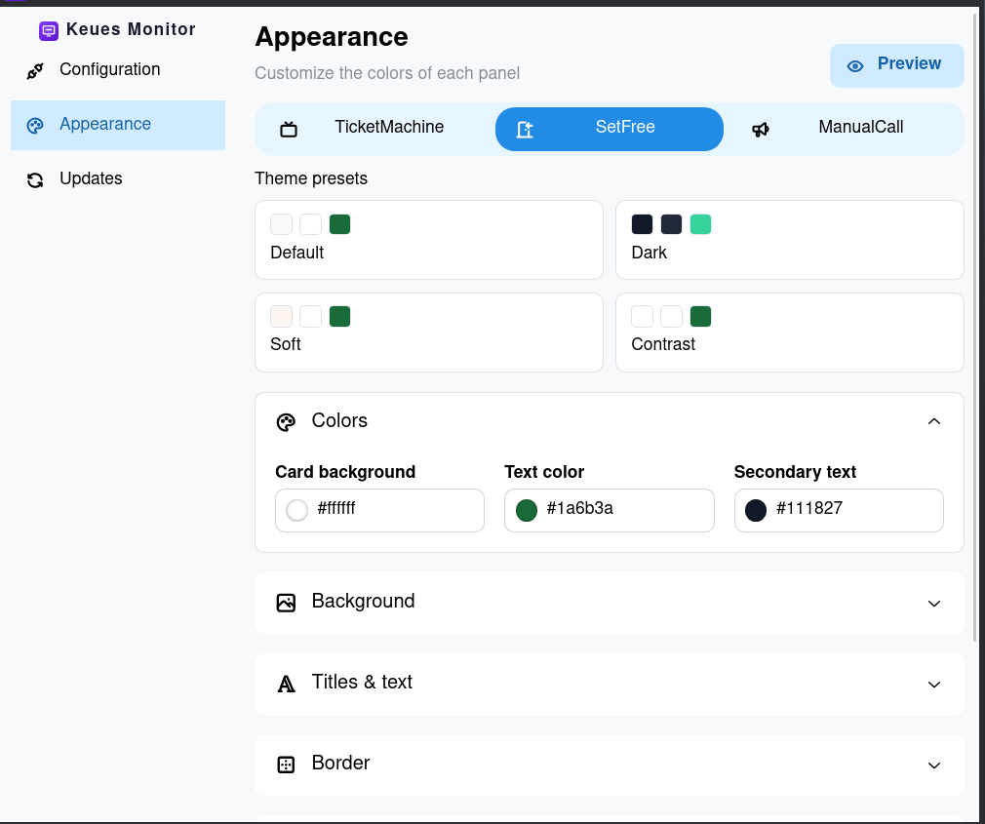Click the Background section header label
This screenshot has height=824, width=985.
[363, 601]
